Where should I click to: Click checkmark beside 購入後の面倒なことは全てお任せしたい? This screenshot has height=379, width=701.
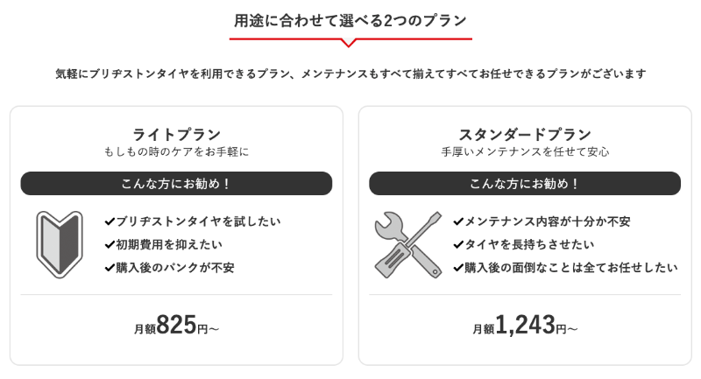tap(458, 267)
